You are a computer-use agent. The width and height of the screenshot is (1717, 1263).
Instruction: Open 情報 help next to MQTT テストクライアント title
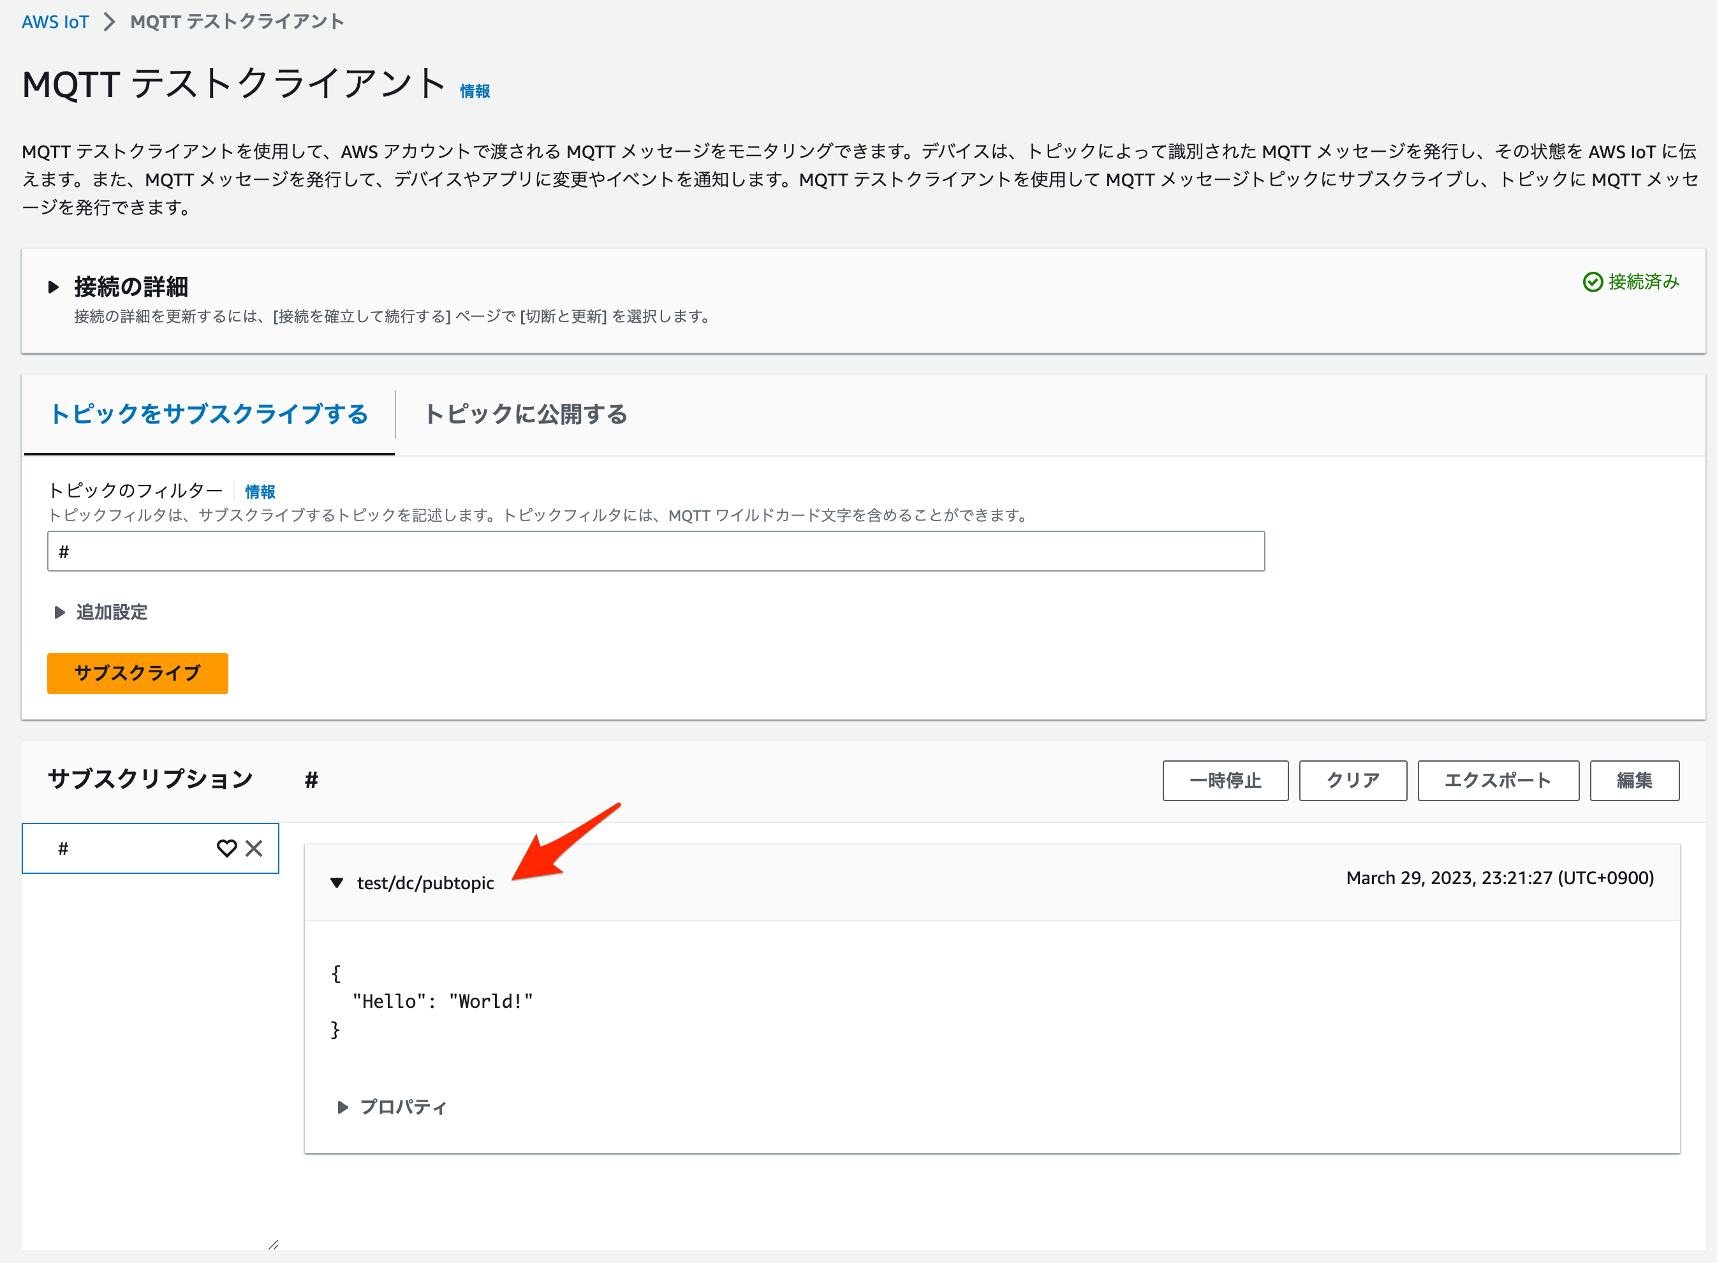point(473,90)
